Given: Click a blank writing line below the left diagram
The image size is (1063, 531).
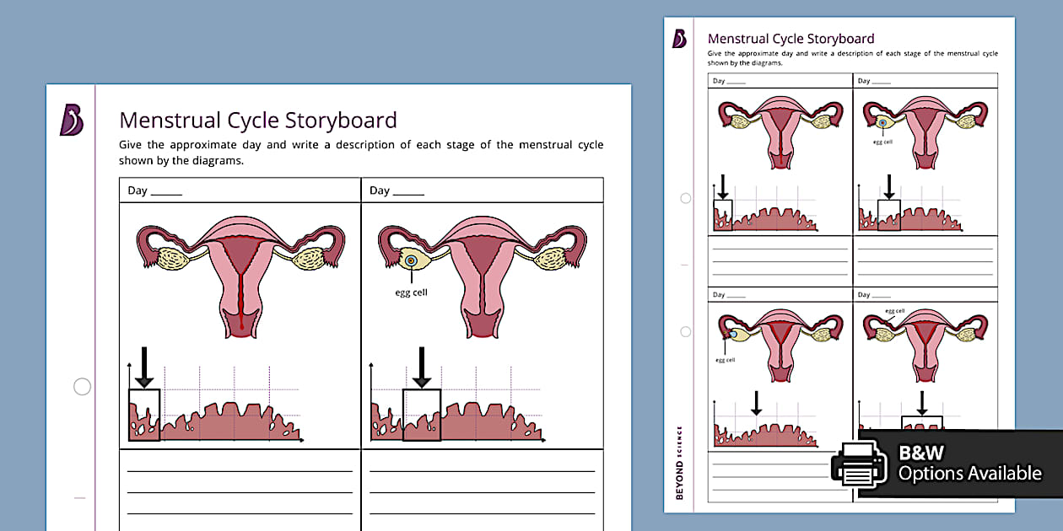Looking at the screenshot, I should point(239,470).
